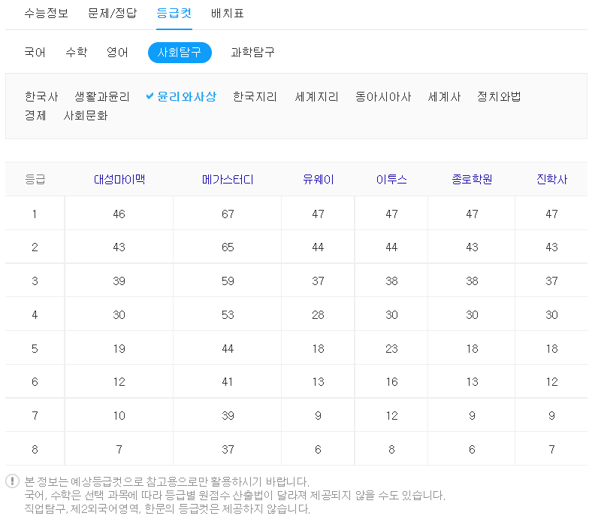Select the 세계지리 subject
The width and height of the screenshot is (592, 525).
316,97
